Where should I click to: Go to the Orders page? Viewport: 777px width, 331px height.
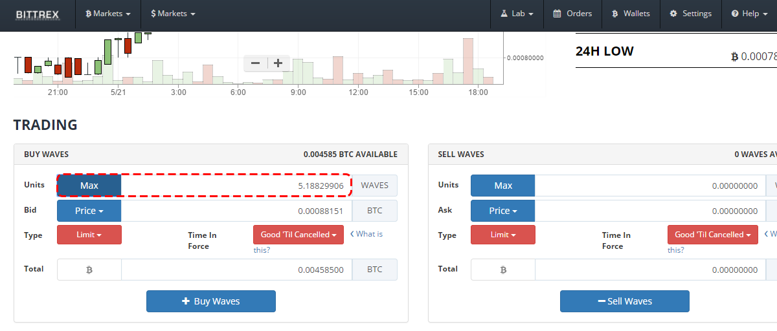(x=572, y=14)
